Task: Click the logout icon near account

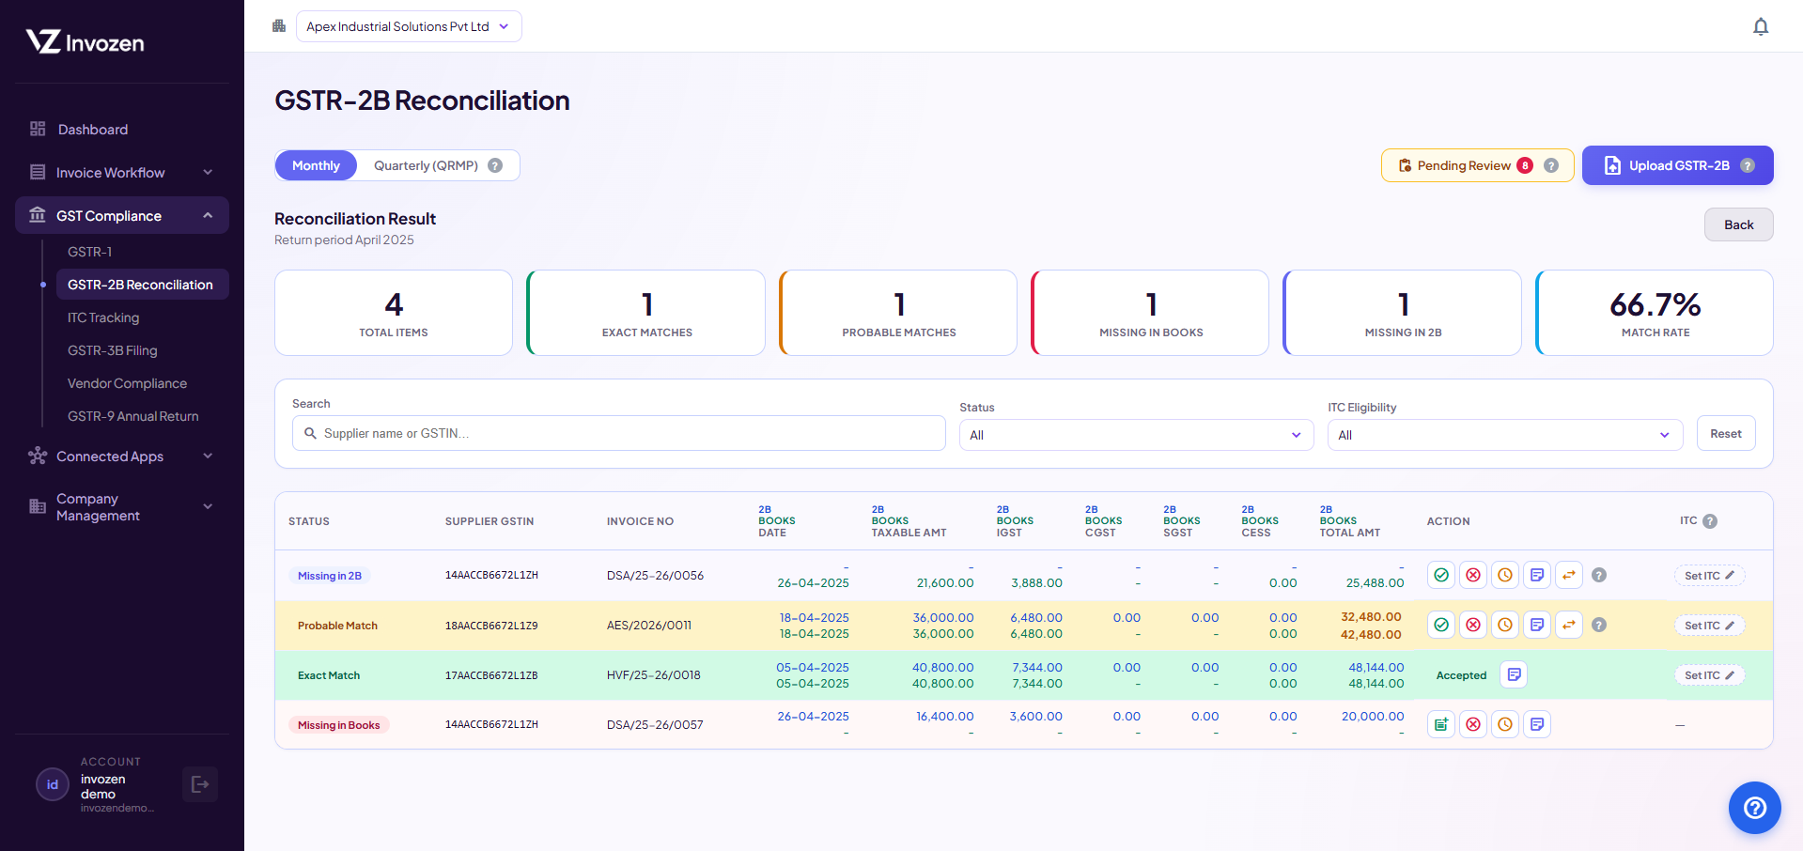Action: (x=200, y=784)
